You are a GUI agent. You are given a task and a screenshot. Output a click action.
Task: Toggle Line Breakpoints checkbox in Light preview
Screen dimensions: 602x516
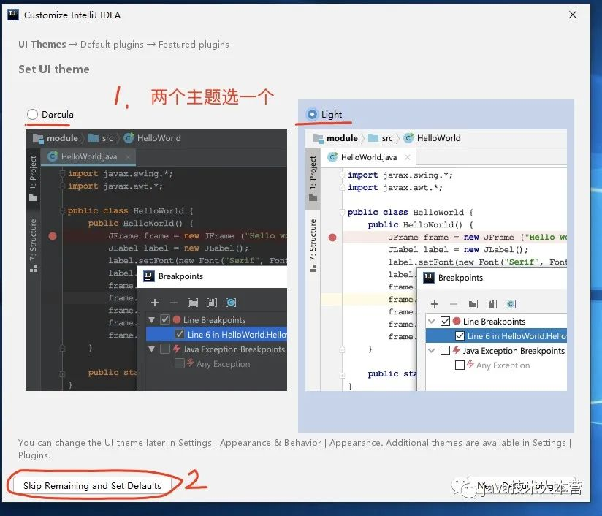[445, 321]
